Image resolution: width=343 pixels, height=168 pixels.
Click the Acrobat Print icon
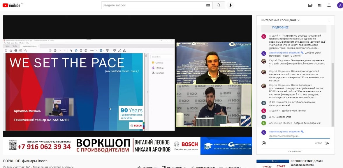point(16,50)
